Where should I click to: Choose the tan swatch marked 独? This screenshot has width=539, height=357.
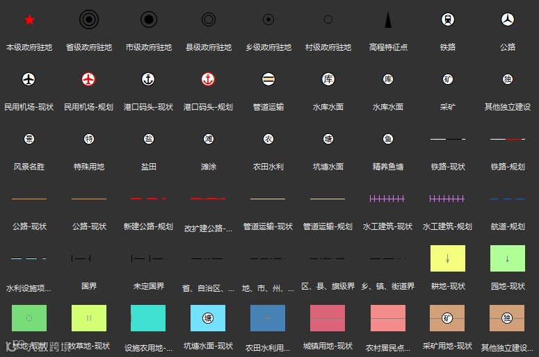(x=507, y=318)
